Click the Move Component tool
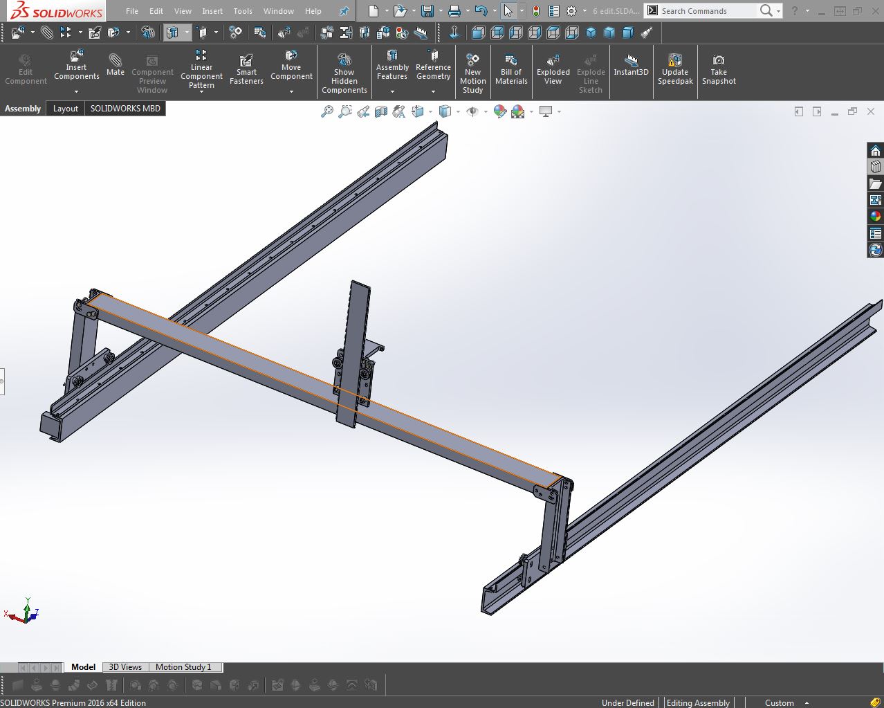Viewport: 884px width, 708px height. [291, 66]
